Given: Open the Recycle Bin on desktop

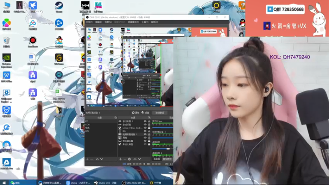Looking at the screenshot, I should point(7,42).
